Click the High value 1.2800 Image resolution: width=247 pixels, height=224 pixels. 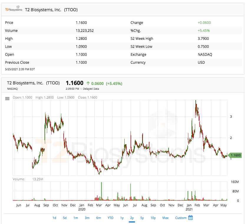pyautogui.click(x=81, y=38)
